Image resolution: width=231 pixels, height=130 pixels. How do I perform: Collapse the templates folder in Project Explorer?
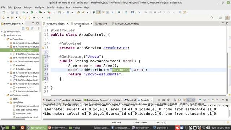(x=8, y=103)
